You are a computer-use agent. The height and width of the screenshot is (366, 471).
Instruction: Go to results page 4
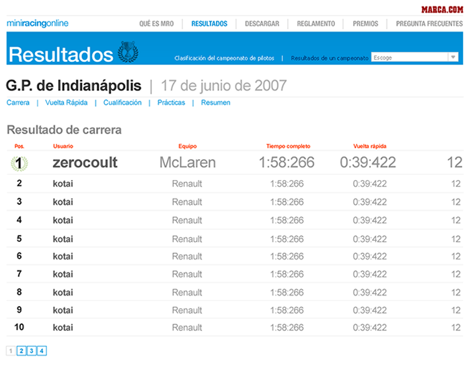coord(42,350)
